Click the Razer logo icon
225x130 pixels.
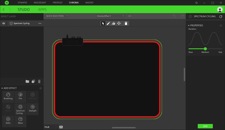point(7,3)
